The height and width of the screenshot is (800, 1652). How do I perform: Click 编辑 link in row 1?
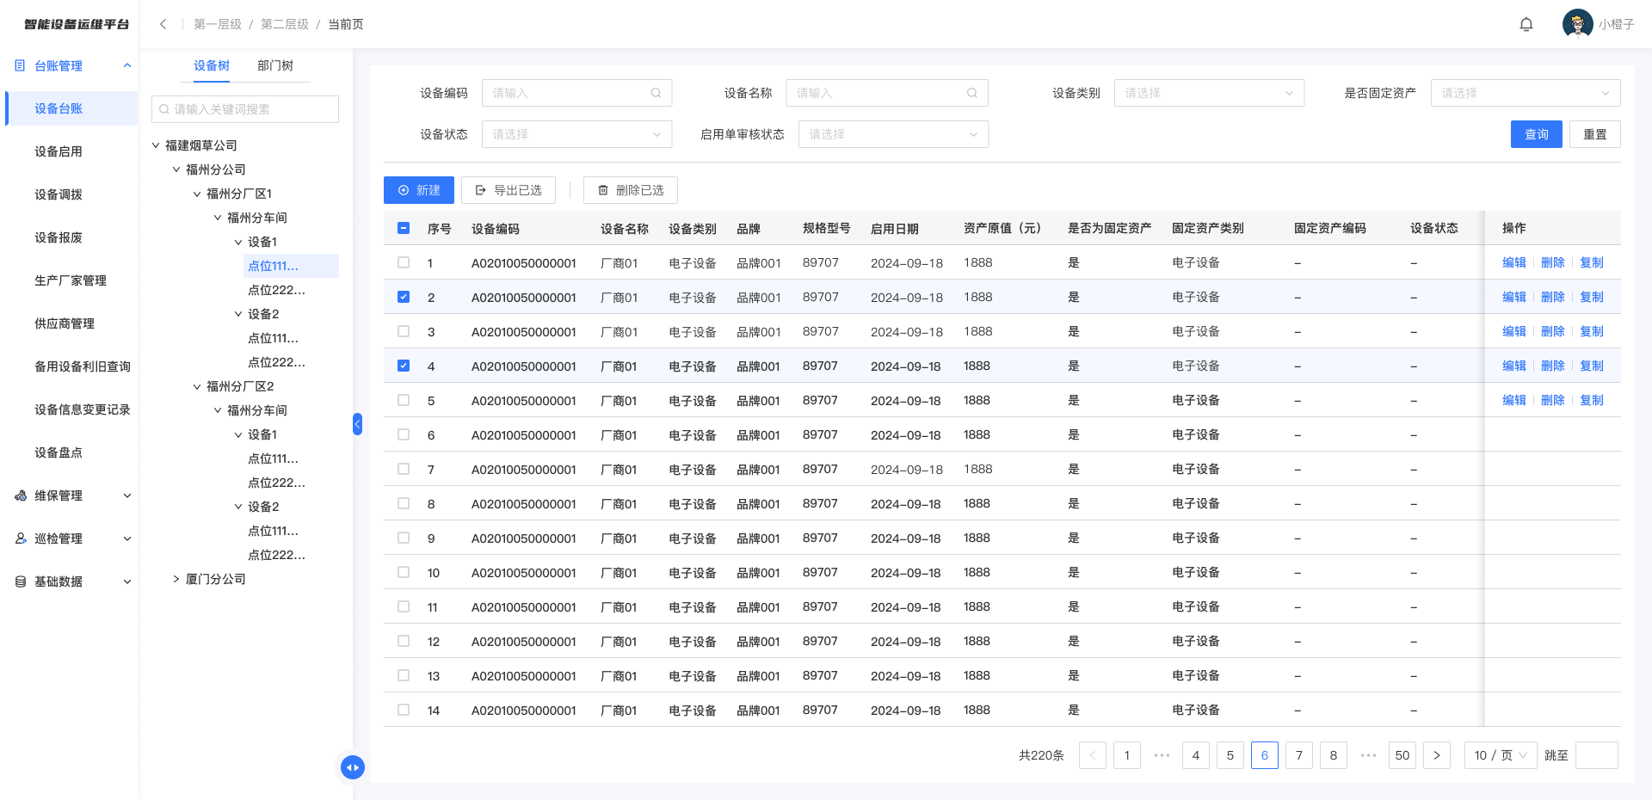click(1514, 262)
